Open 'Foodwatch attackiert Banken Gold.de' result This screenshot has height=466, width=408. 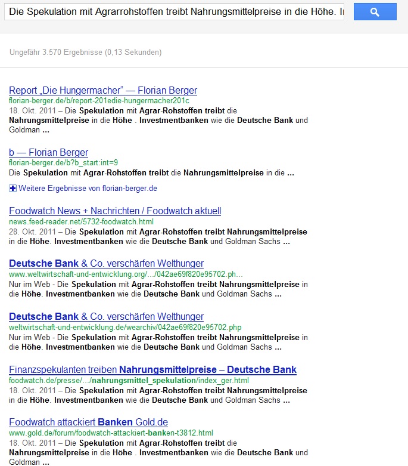88,422
